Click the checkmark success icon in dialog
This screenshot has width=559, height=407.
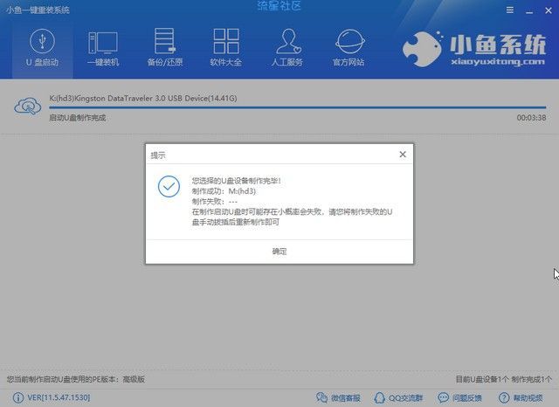click(169, 186)
